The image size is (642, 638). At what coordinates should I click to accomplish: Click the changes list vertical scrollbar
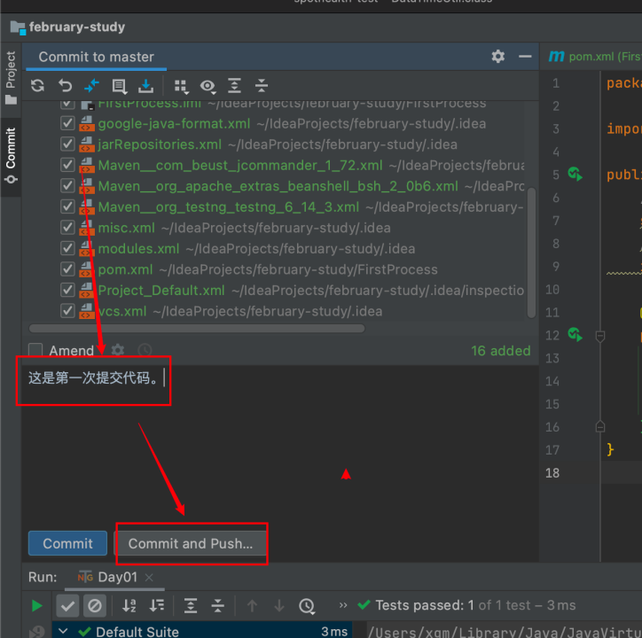(x=531, y=252)
